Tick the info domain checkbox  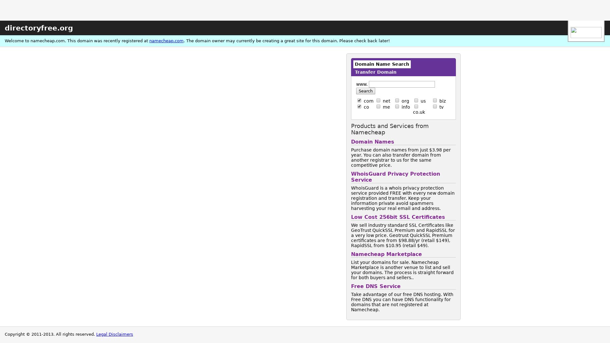[x=397, y=107]
